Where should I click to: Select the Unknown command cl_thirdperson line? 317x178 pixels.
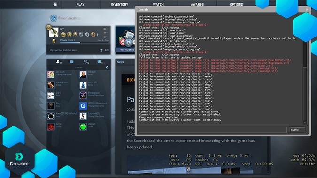point(163,41)
